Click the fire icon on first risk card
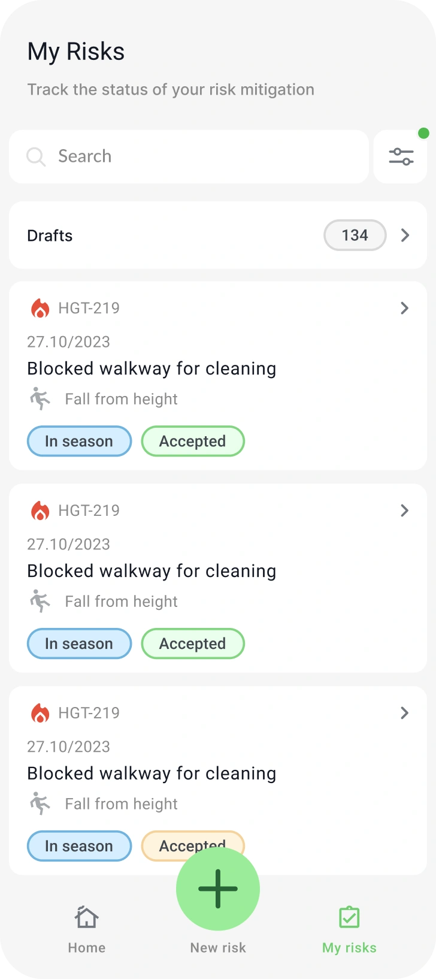This screenshot has width=436, height=979. tap(40, 309)
